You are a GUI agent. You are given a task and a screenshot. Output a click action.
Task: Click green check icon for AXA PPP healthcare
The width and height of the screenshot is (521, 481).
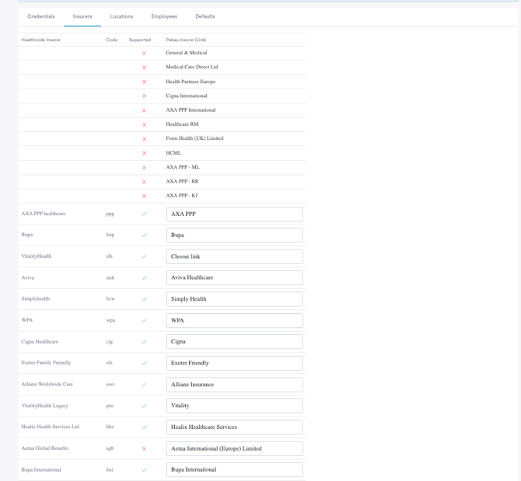click(x=144, y=214)
